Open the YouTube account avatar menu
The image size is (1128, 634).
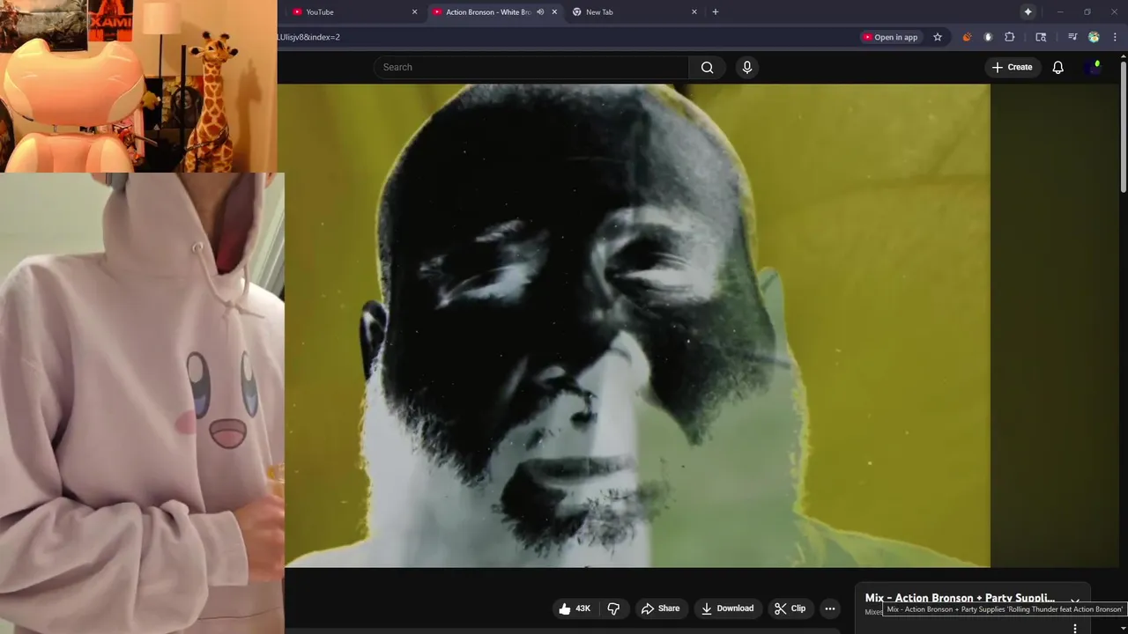[x=1095, y=67]
